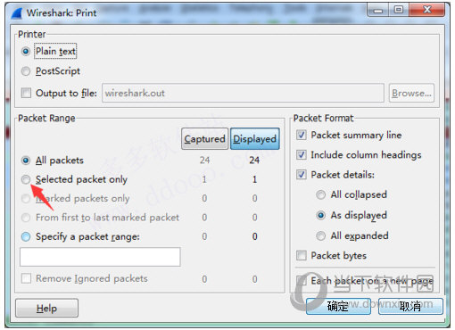
Task: Choose the All expanded radio button
Action: pos(320,235)
